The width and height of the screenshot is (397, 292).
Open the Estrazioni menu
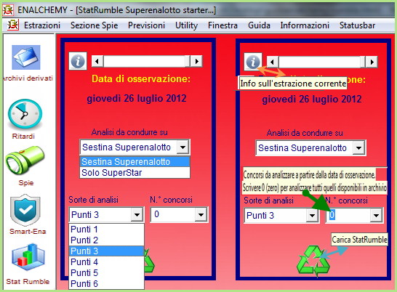click(42, 25)
